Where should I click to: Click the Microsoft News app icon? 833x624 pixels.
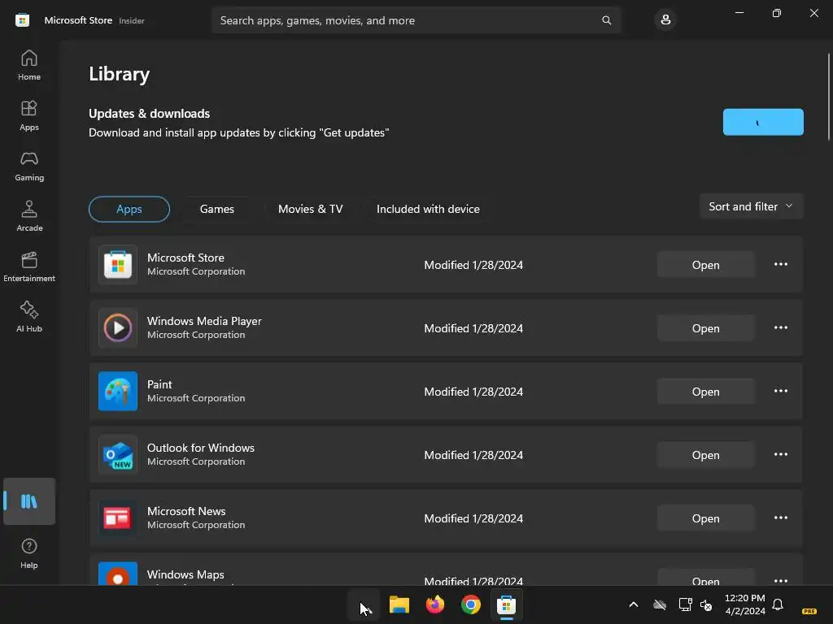pyautogui.click(x=118, y=518)
